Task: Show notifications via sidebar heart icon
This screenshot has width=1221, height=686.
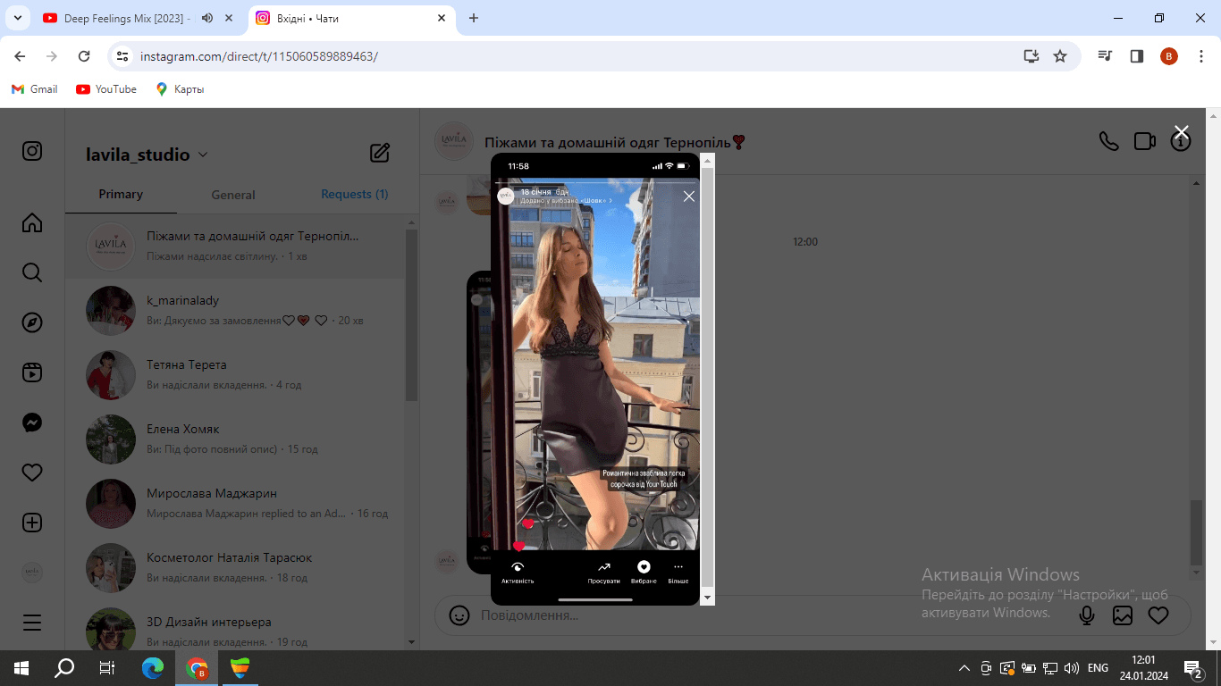Action: pos(32,473)
